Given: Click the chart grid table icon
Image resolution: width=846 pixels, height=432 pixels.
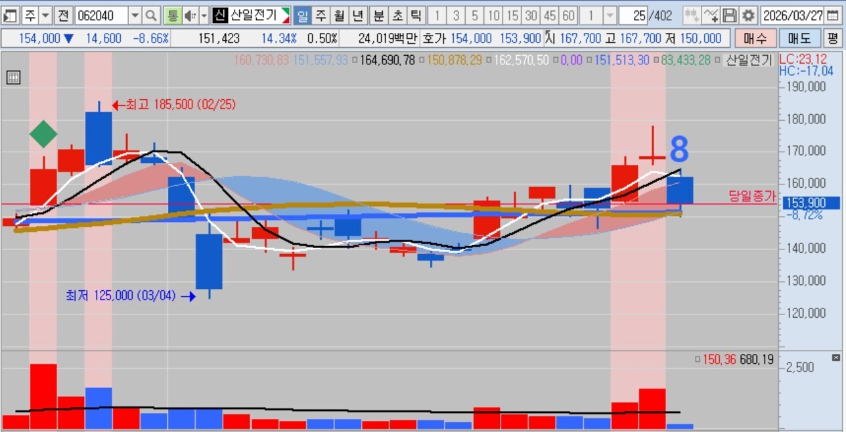Looking at the screenshot, I should pyautogui.click(x=13, y=77).
